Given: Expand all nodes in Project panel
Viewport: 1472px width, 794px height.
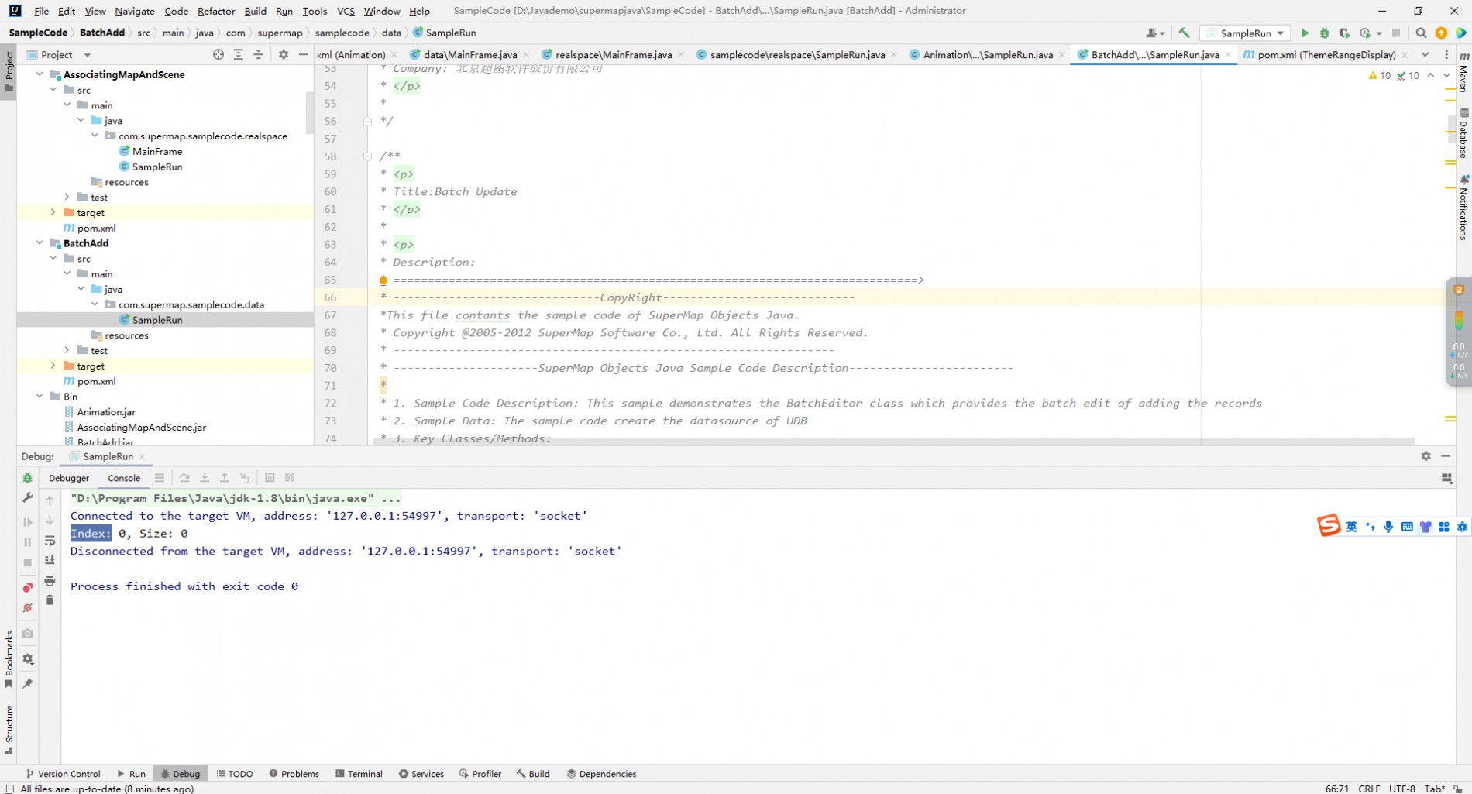Looking at the screenshot, I should pyautogui.click(x=239, y=55).
